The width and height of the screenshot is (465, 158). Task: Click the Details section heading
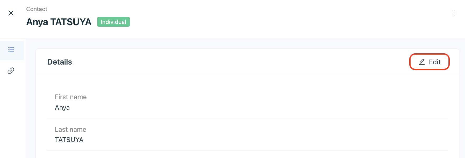click(x=60, y=62)
